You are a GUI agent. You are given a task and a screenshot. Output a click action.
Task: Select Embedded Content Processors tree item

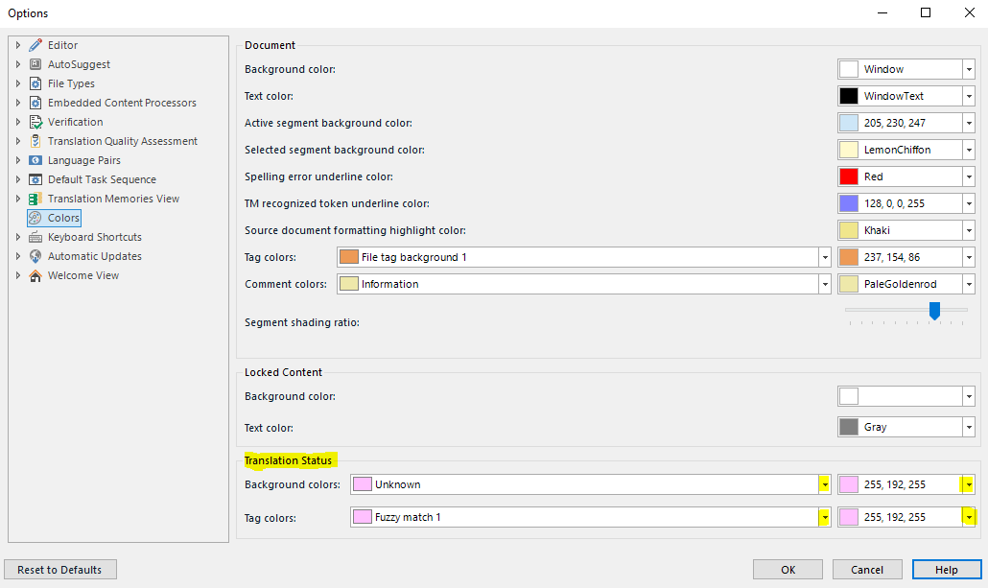tap(122, 103)
